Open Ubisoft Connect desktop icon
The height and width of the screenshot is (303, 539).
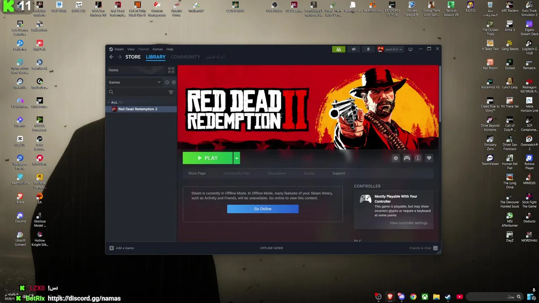[x=20, y=239]
